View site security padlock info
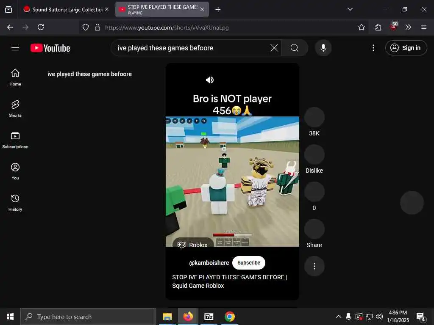 click(97, 27)
